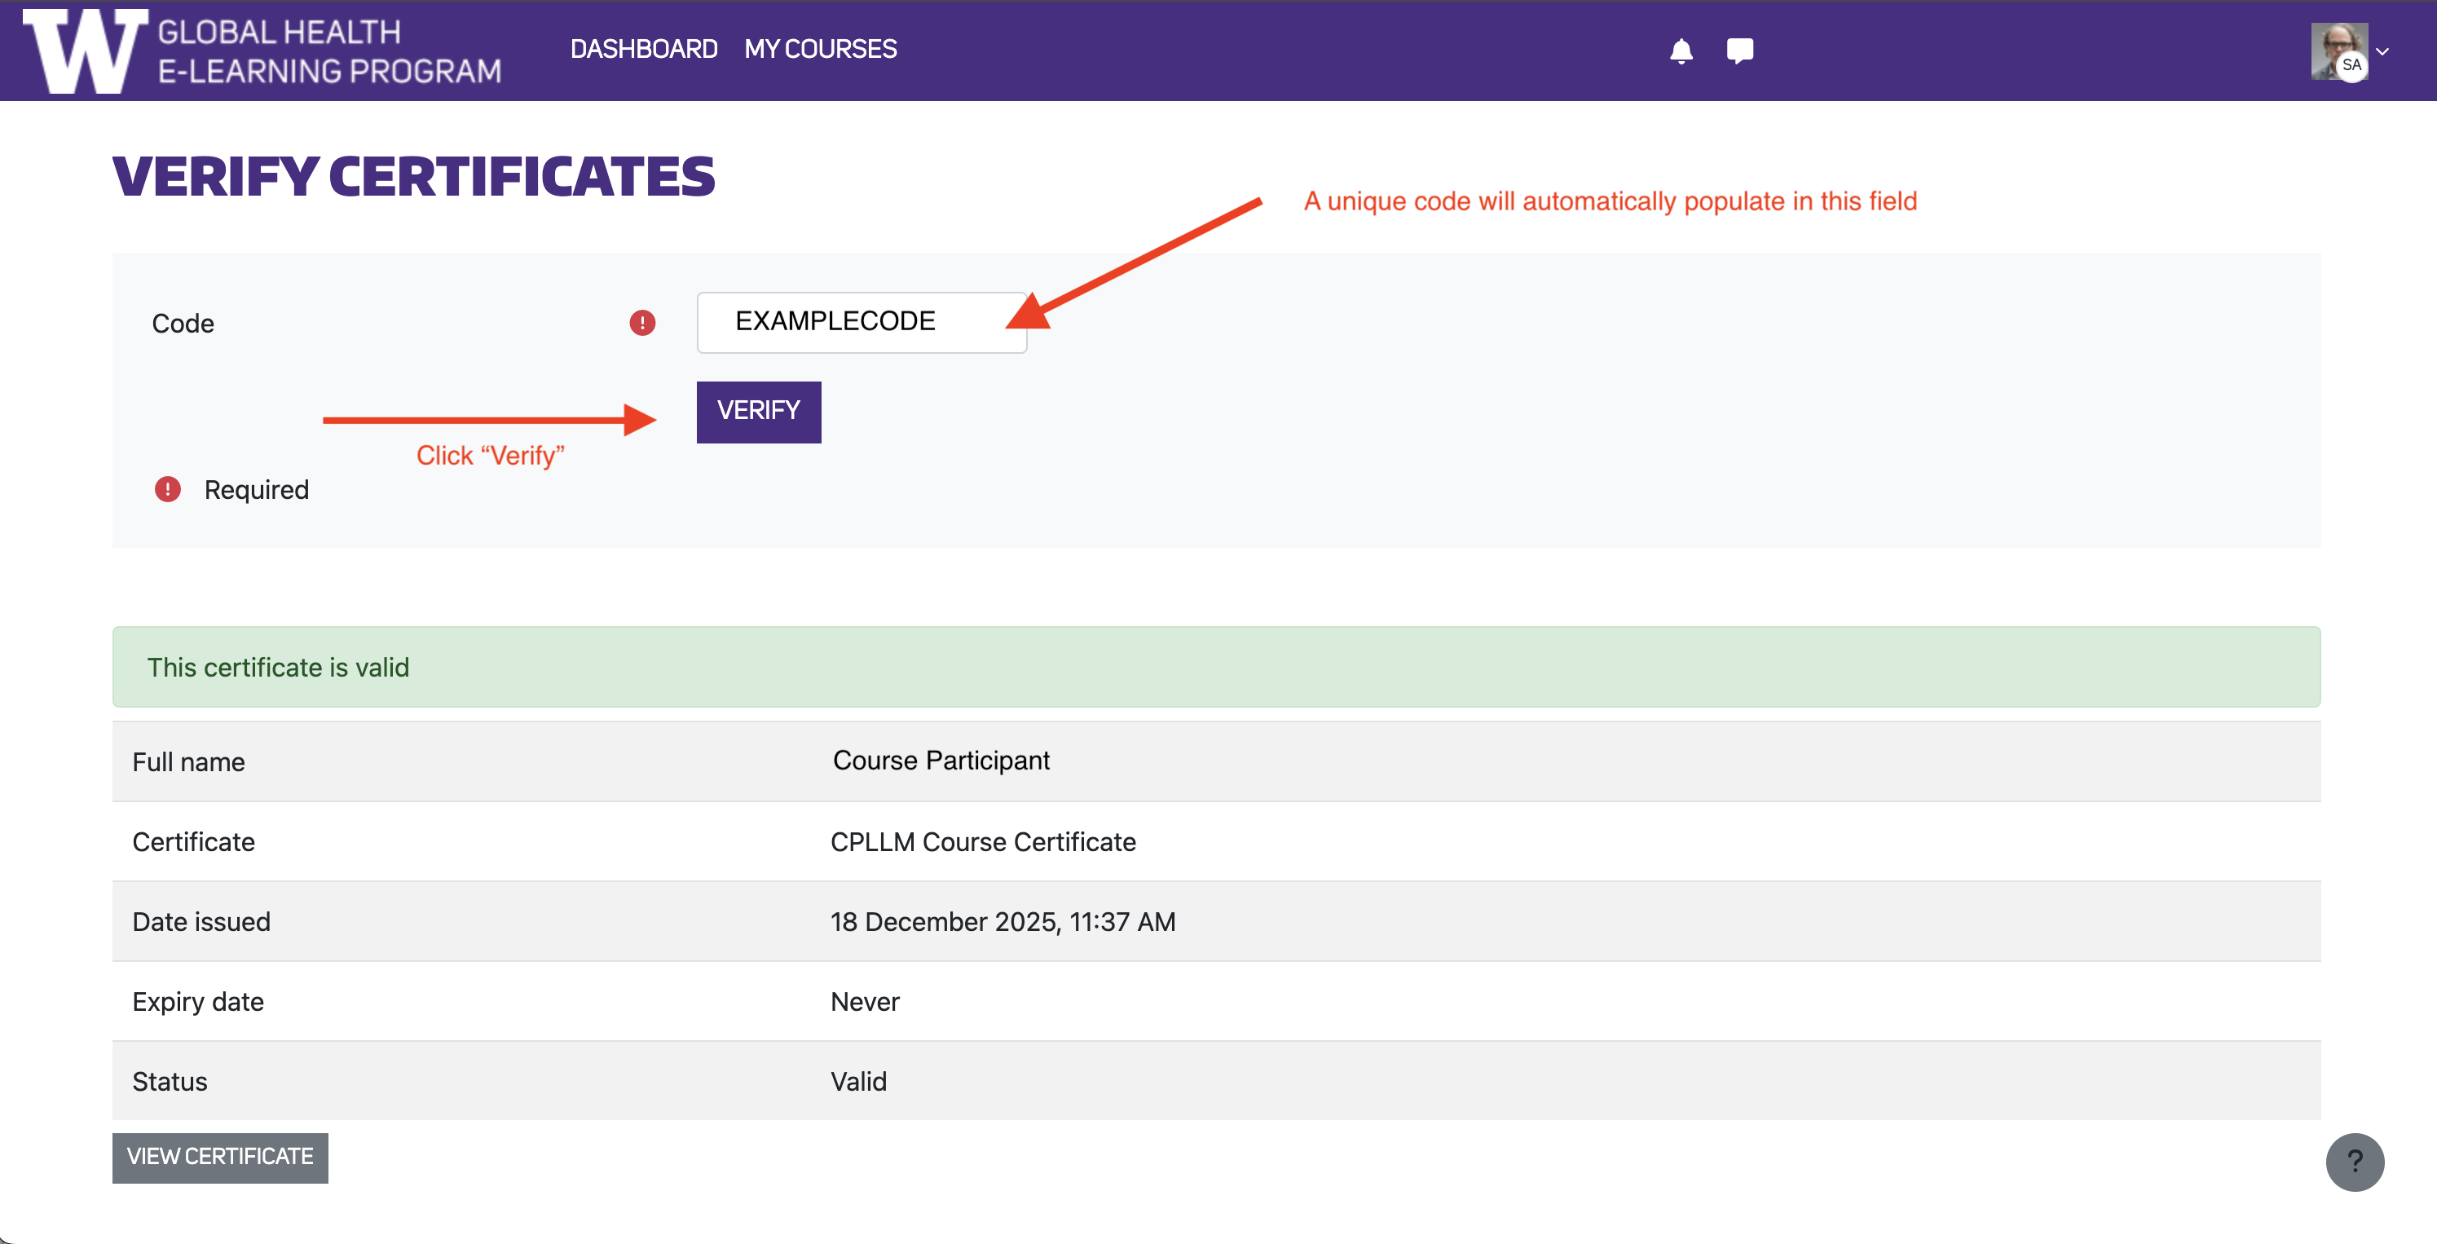This screenshot has width=2437, height=1244.
Task: Click the University of Washington W logo
Action: 85,51
